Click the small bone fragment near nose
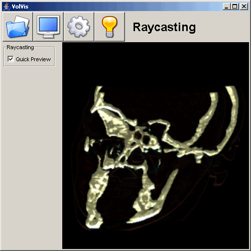 pos(87,144)
